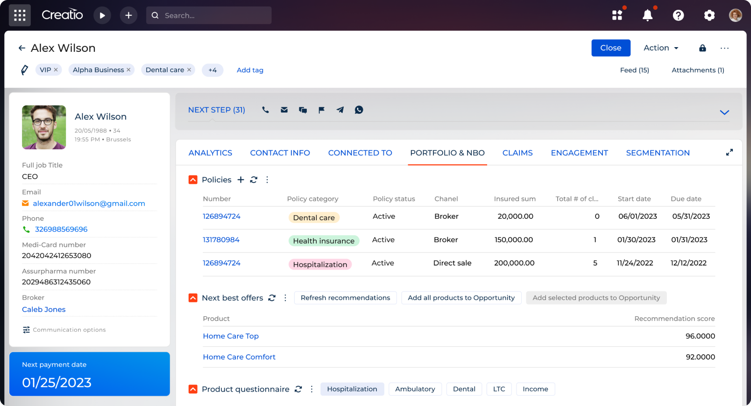Click the refresh icon next to Policies

(x=254, y=180)
